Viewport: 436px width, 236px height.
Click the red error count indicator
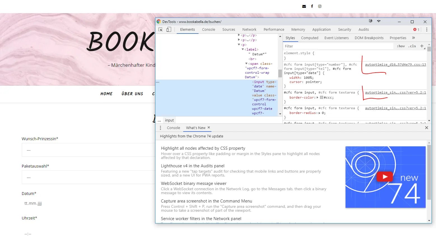pyautogui.click(x=416, y=30)
